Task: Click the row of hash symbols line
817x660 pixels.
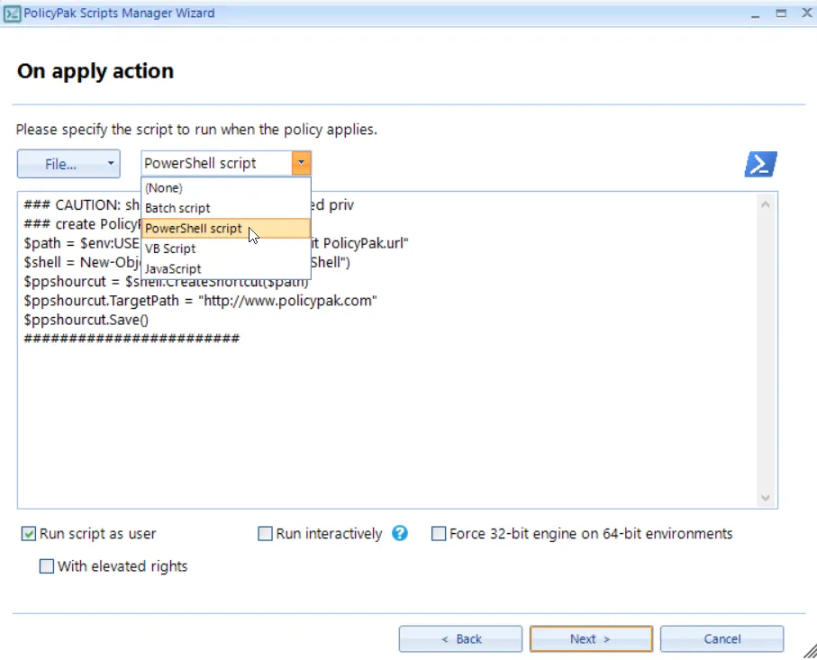Action: coord(132,339)
